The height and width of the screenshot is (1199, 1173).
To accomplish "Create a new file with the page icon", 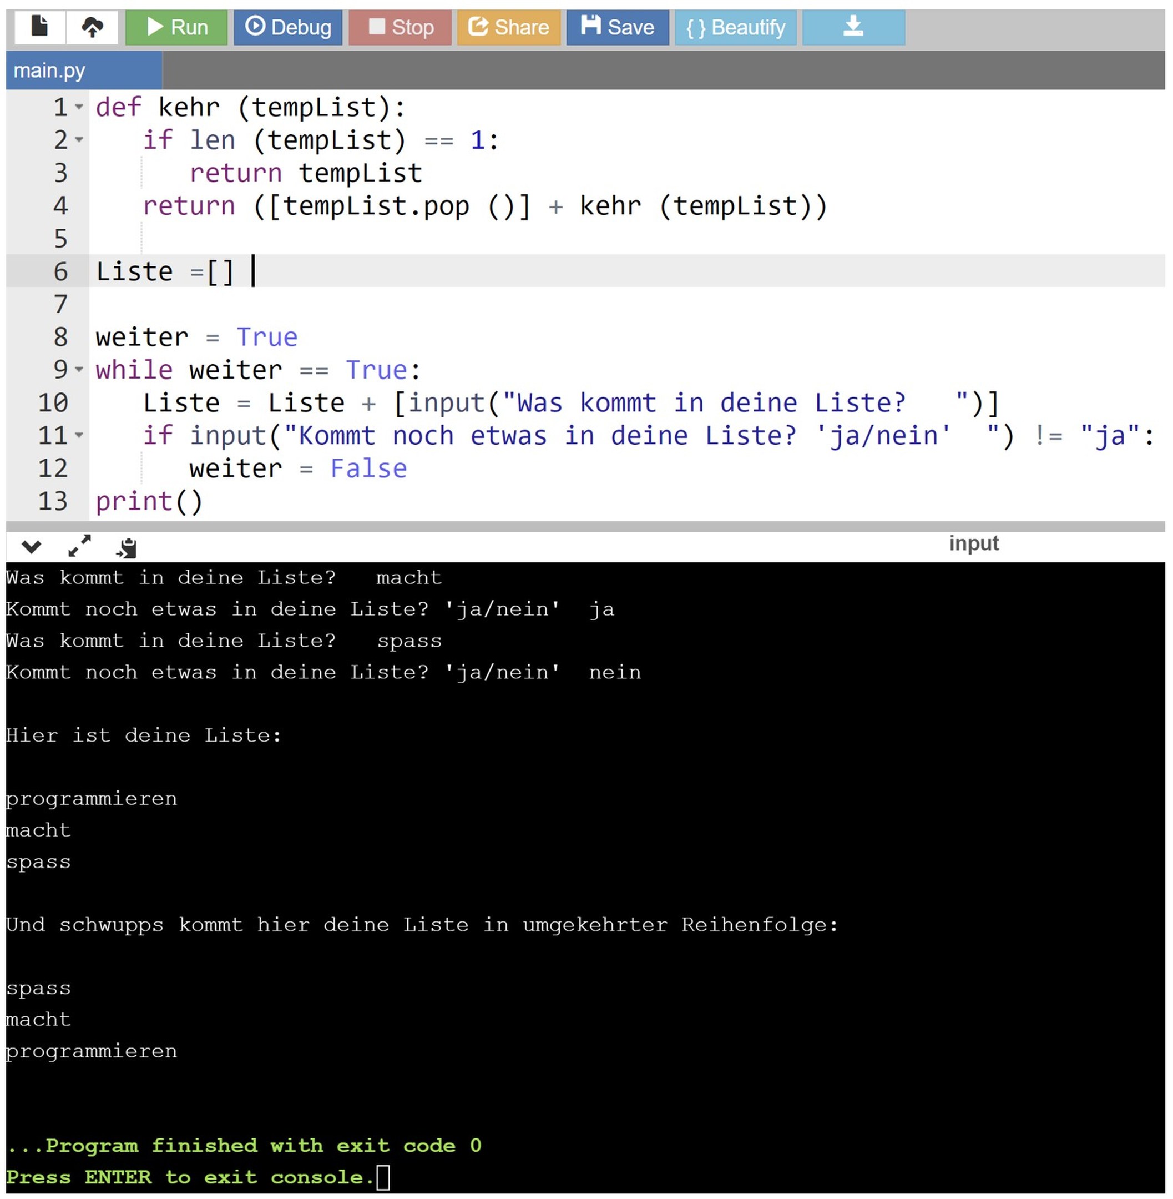I will 40,27.
